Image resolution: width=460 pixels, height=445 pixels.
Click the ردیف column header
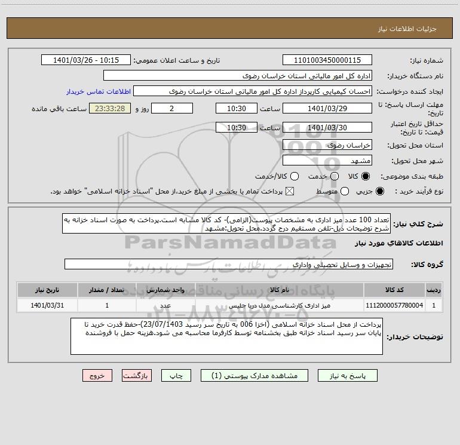tap(434, 290)
